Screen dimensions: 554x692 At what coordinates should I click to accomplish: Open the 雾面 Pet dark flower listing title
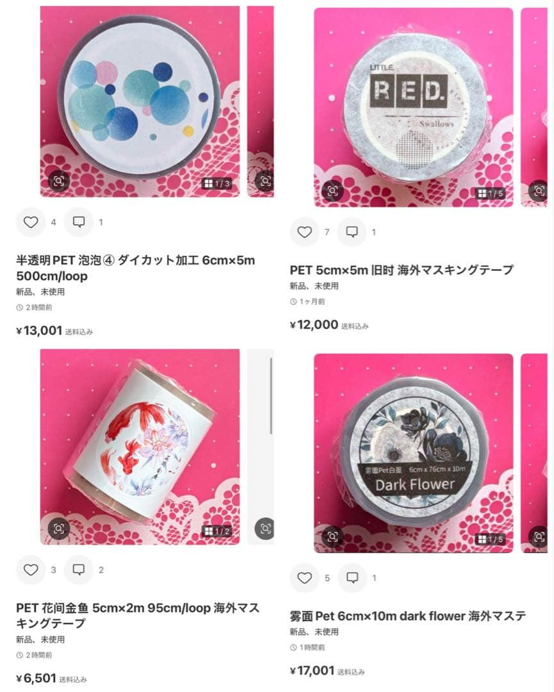407,616
